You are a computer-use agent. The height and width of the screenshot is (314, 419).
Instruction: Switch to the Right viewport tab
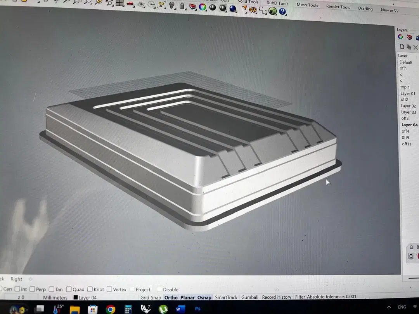coord(16,279)
